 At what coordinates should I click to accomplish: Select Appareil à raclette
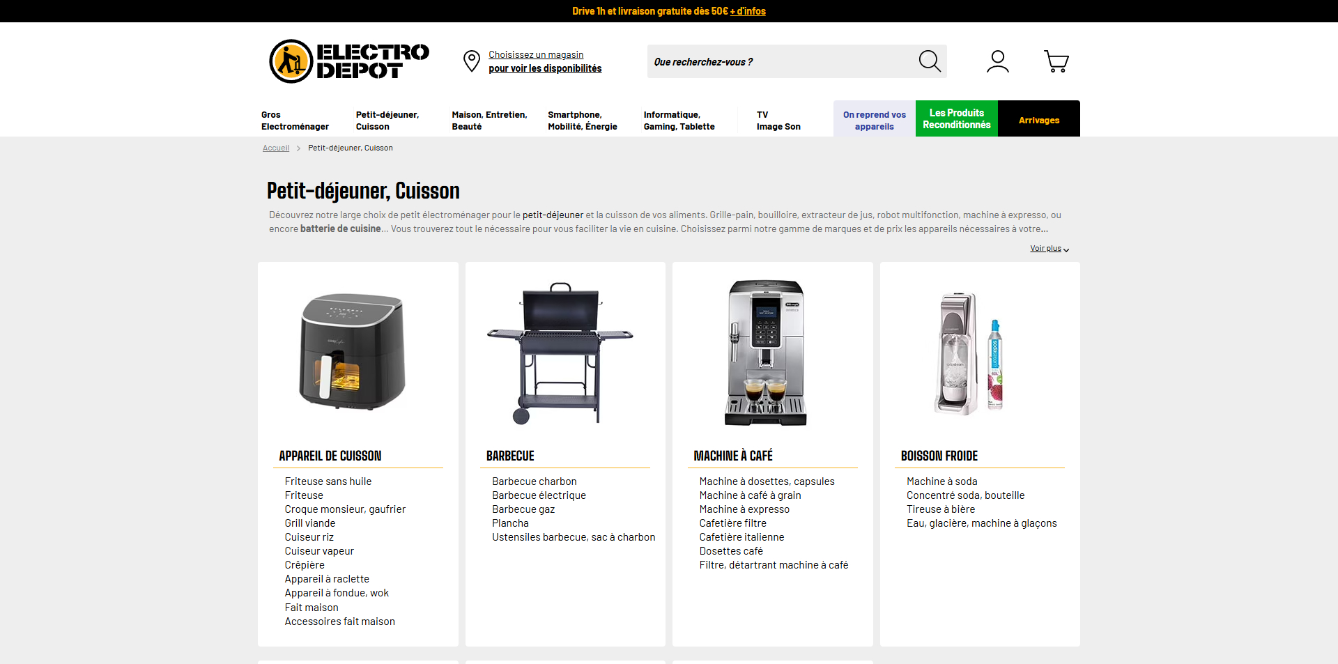(327, 579)
